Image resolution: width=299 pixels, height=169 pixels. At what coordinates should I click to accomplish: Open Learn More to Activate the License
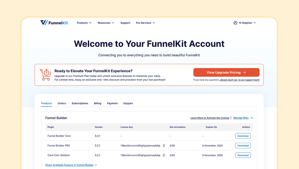[210, 118]
